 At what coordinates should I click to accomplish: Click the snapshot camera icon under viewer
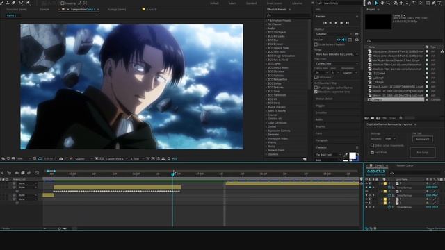(x=61, y=159)
